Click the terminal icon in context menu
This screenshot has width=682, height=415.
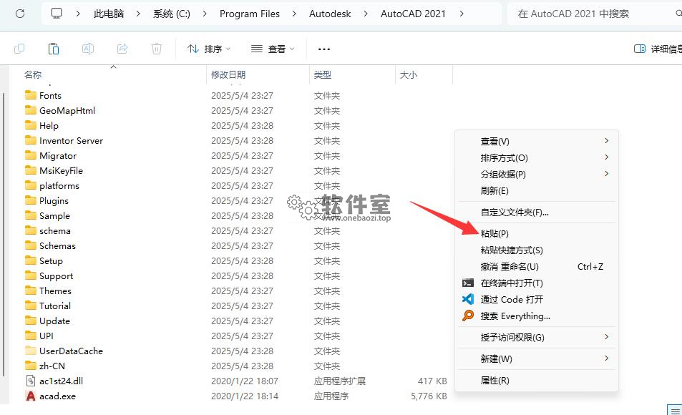tap(468, 283)
